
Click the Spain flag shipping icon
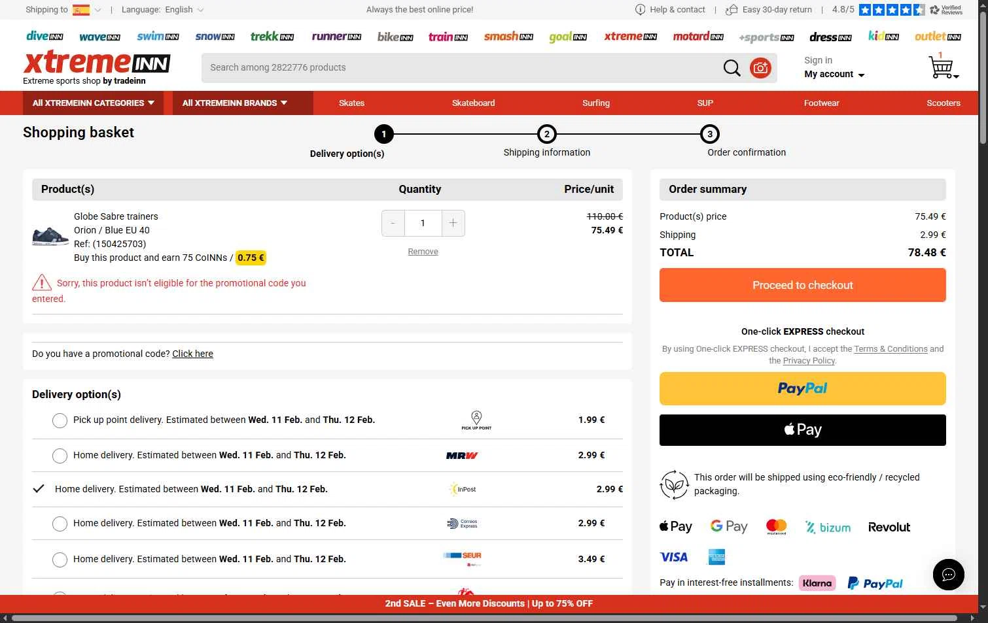tap(81, 10)
